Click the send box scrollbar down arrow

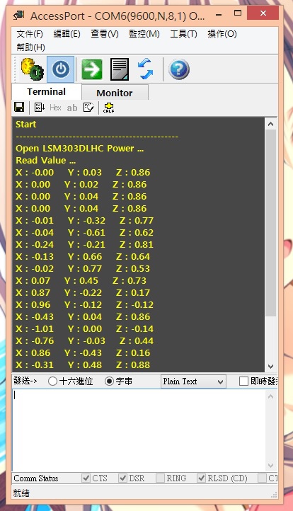270,466
